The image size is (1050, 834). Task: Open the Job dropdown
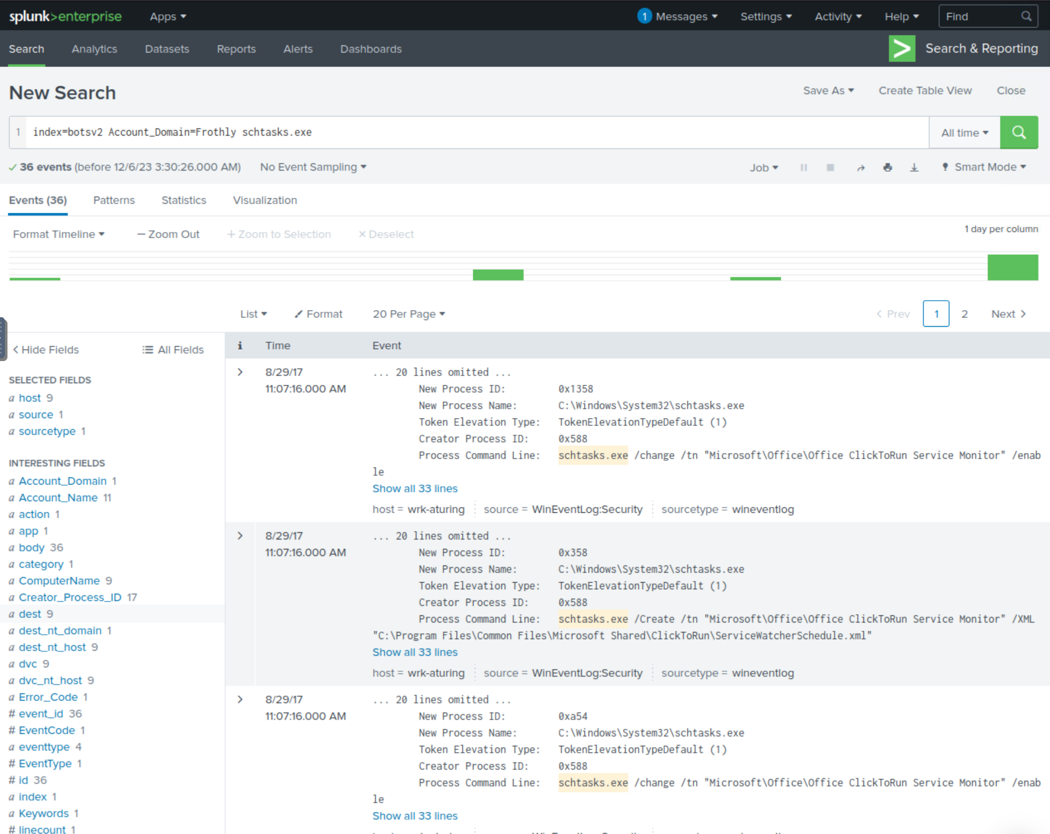tap(764, 167)
